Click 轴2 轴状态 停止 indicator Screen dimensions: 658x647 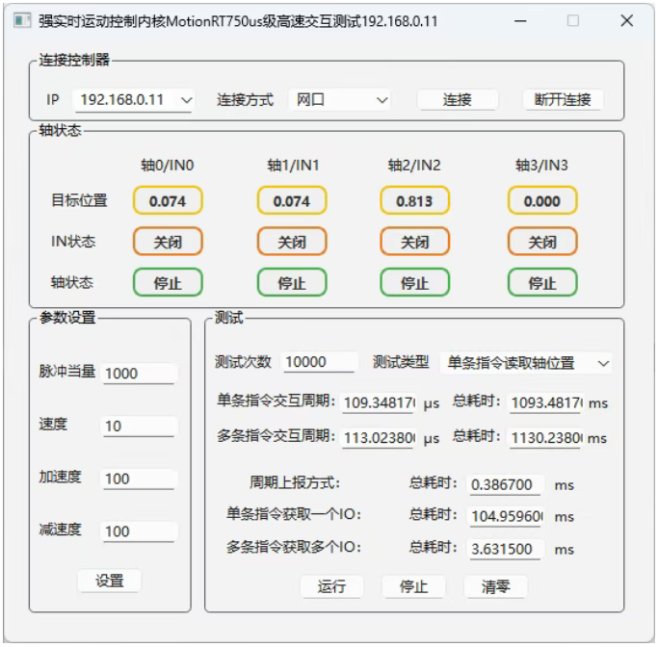pos(415,283)
